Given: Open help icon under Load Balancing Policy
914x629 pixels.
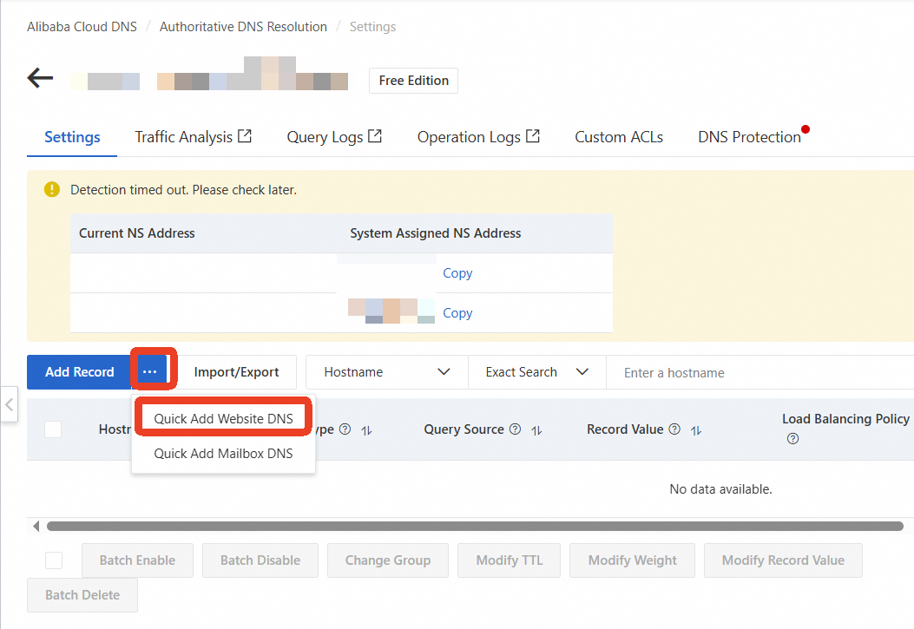Looking at the screenshot, I should pos(792,438).
